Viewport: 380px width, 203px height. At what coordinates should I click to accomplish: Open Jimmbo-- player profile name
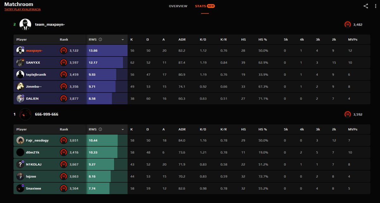pyautogui.click(x=34, y=87)
